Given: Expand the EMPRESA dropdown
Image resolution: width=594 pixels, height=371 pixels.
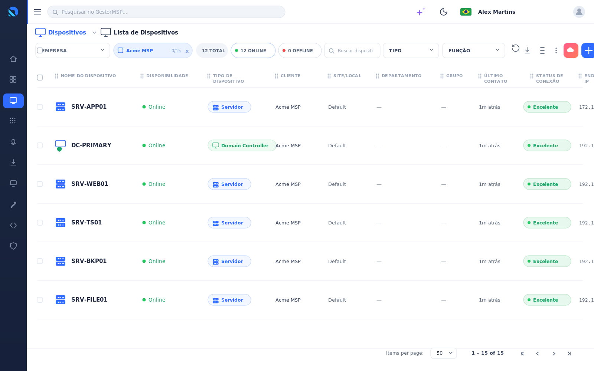Looking at the screenshot, I should (102, 50).
